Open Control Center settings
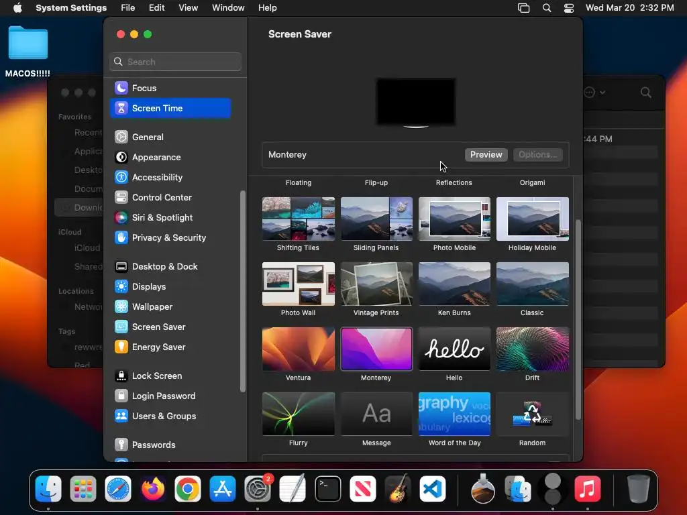Image resolution: width=687 pixels, height=515 pixels. (x=170, y=198)
